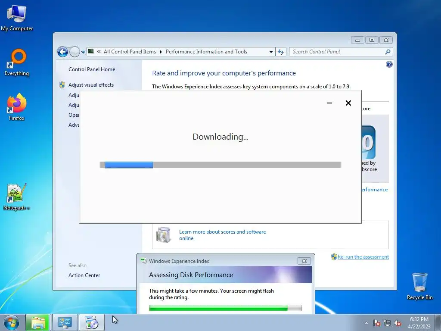Expand address bar previous locations dropdown
This screenshot has height=331, width=441.
point(271,52)
